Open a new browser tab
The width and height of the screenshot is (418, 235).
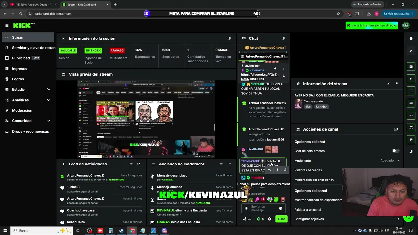pos(115,5)
